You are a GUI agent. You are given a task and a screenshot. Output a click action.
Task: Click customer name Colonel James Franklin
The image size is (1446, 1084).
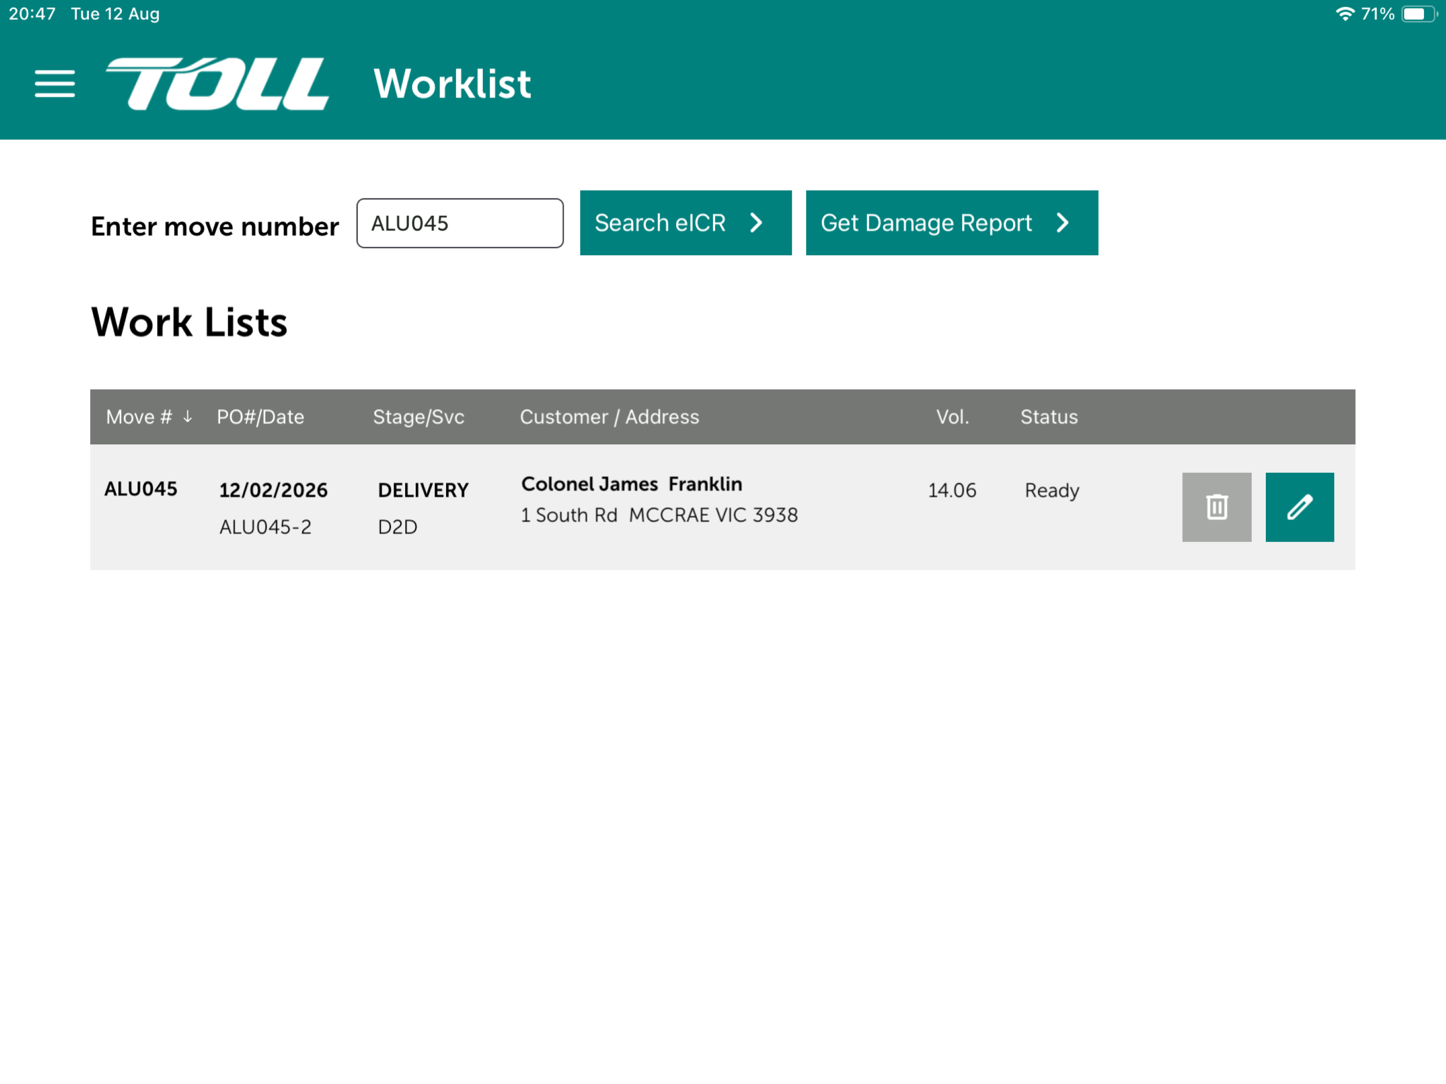coord(632,484)
